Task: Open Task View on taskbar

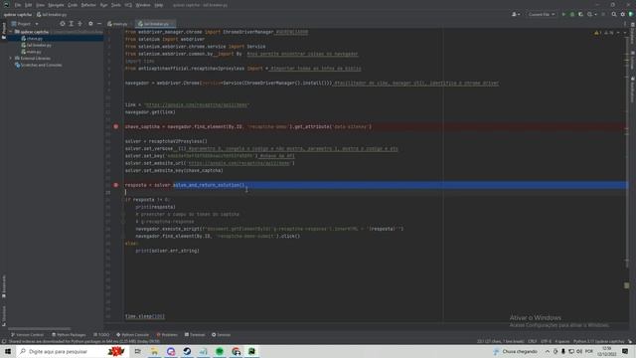Action: coord(137,351)
